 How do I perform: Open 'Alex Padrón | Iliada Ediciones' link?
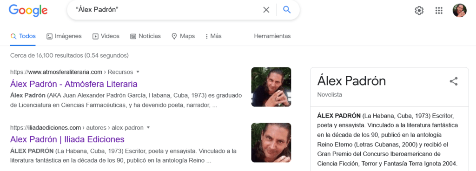(x=67, y=139)
